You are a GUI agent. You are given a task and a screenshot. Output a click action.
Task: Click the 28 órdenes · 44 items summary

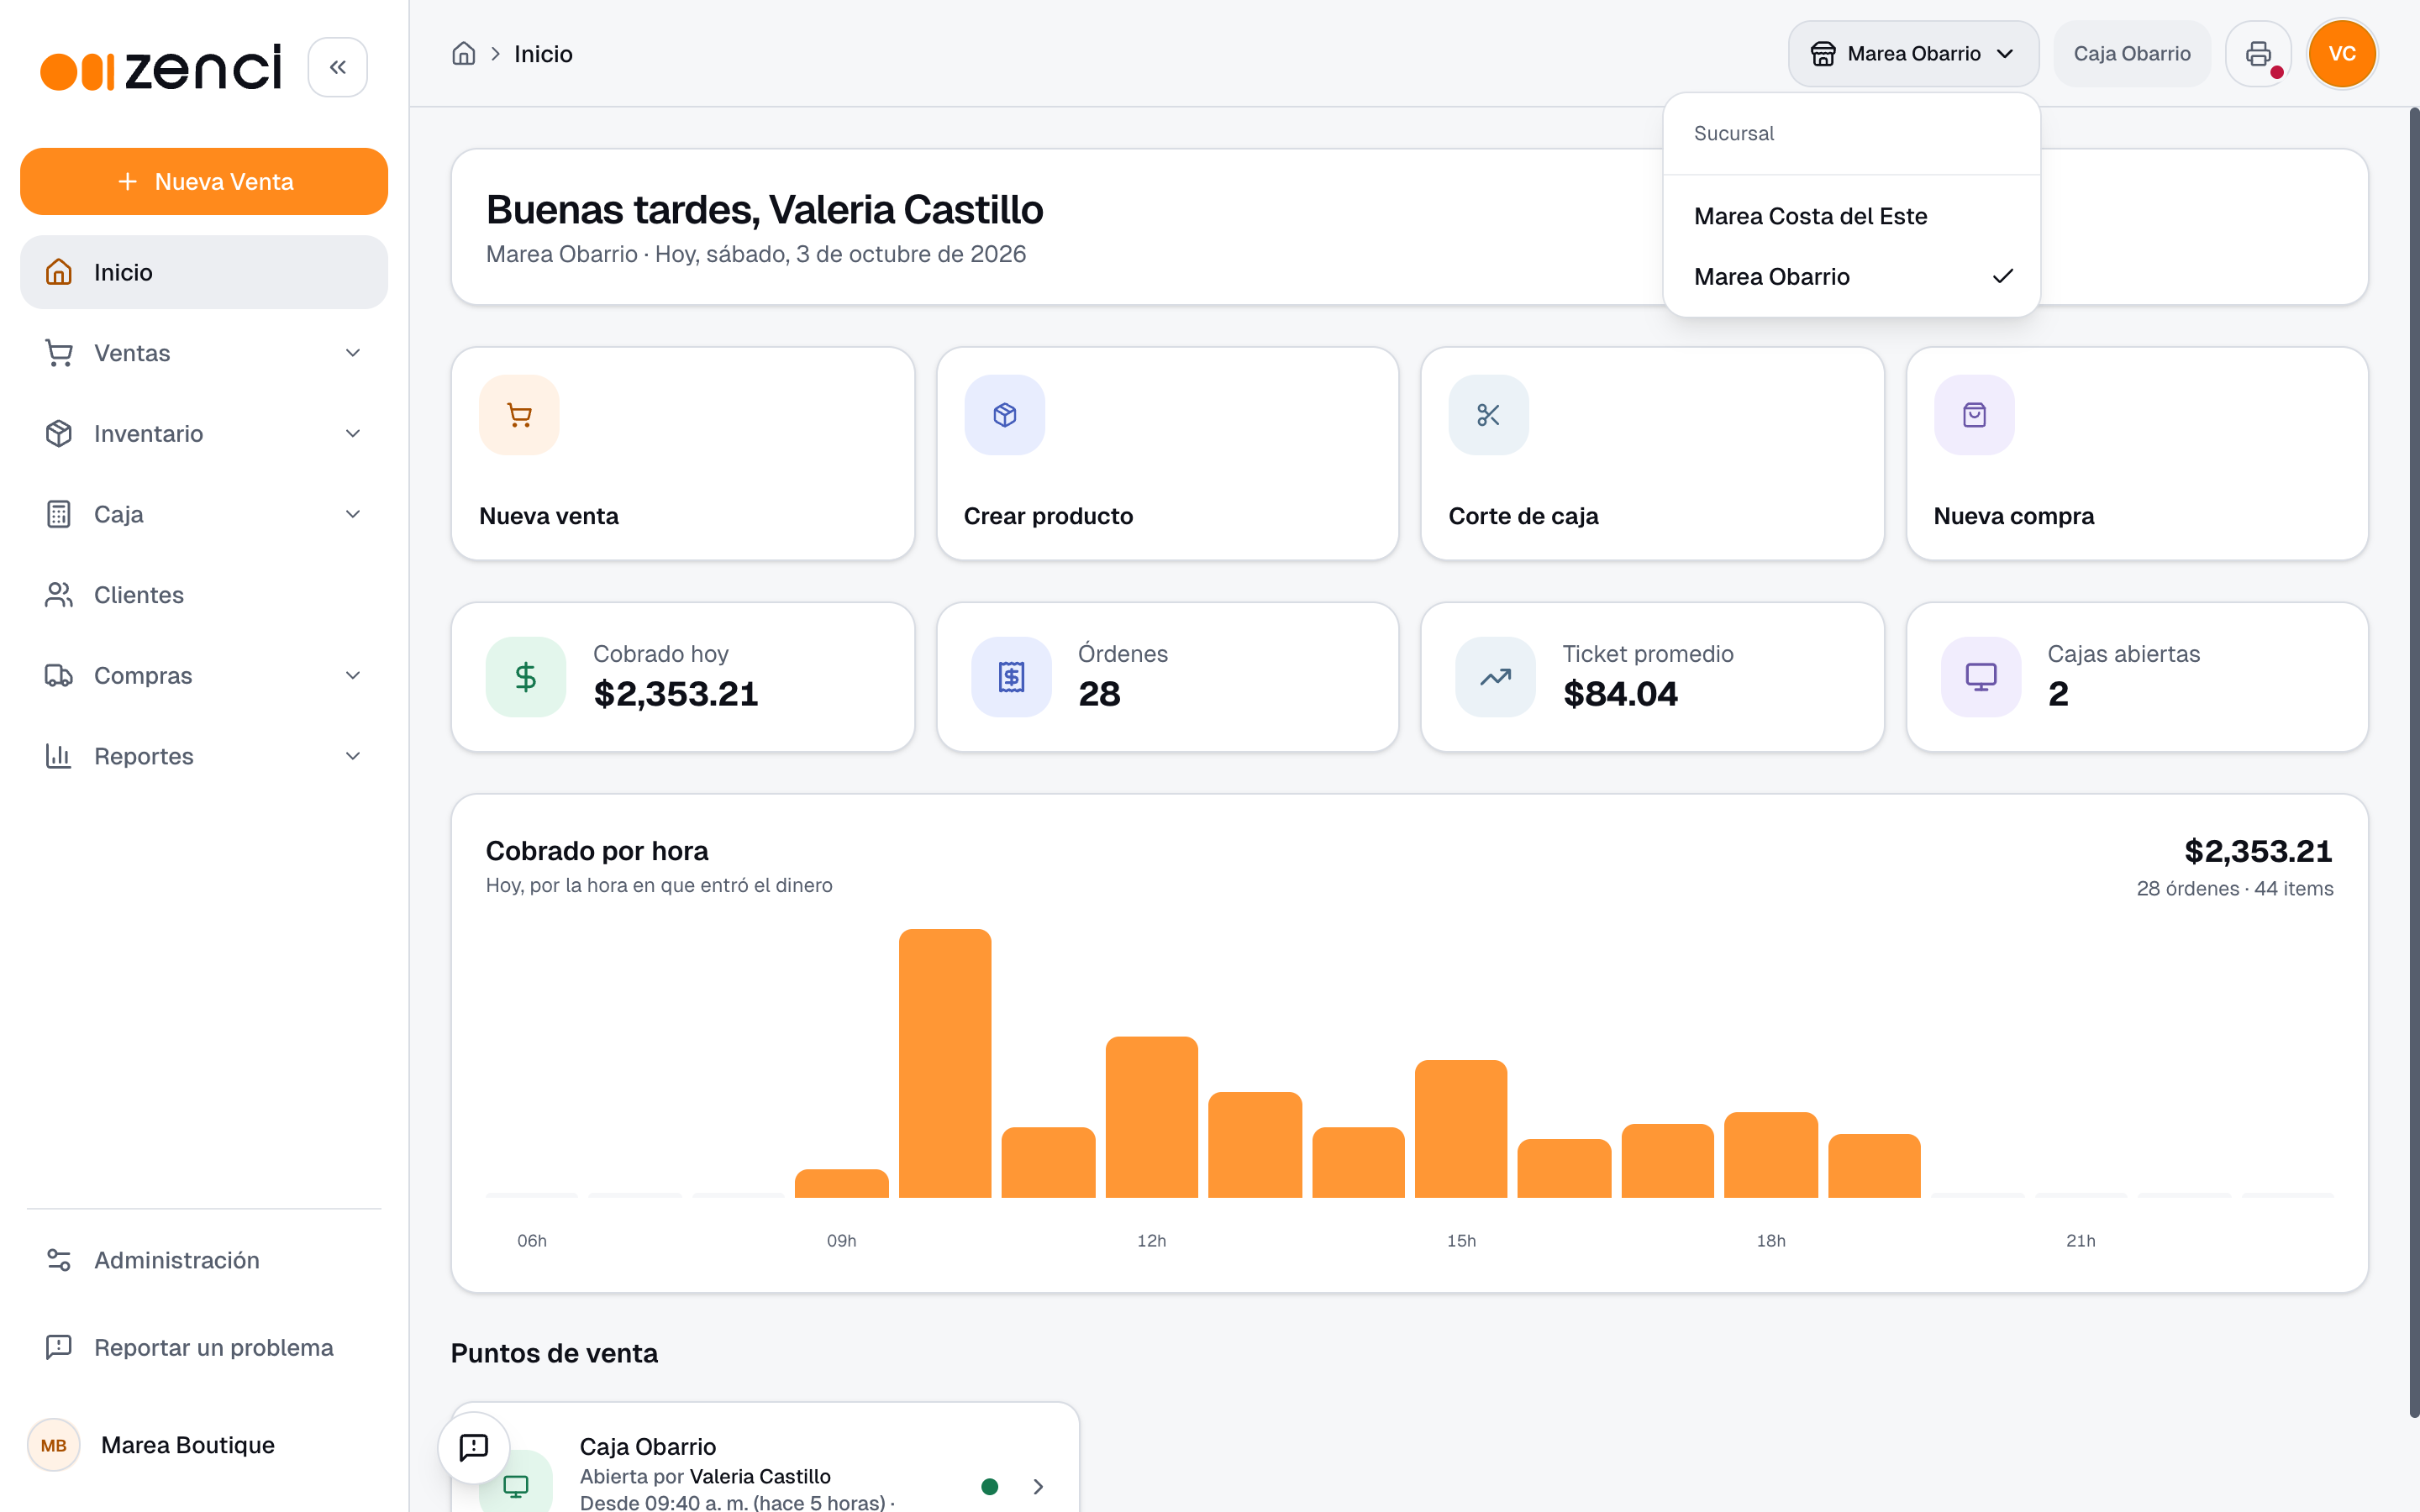tap(2234, 888)
